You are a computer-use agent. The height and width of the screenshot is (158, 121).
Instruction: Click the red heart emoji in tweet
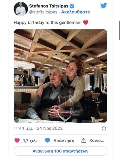pyautogui.click(x=86, y=22)
